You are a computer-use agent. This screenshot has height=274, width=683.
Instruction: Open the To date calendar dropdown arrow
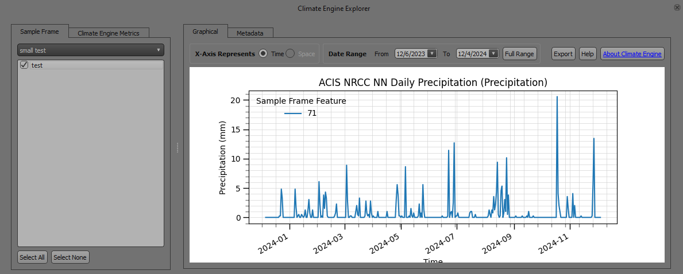pyautogui.click(x=493, y=54)
